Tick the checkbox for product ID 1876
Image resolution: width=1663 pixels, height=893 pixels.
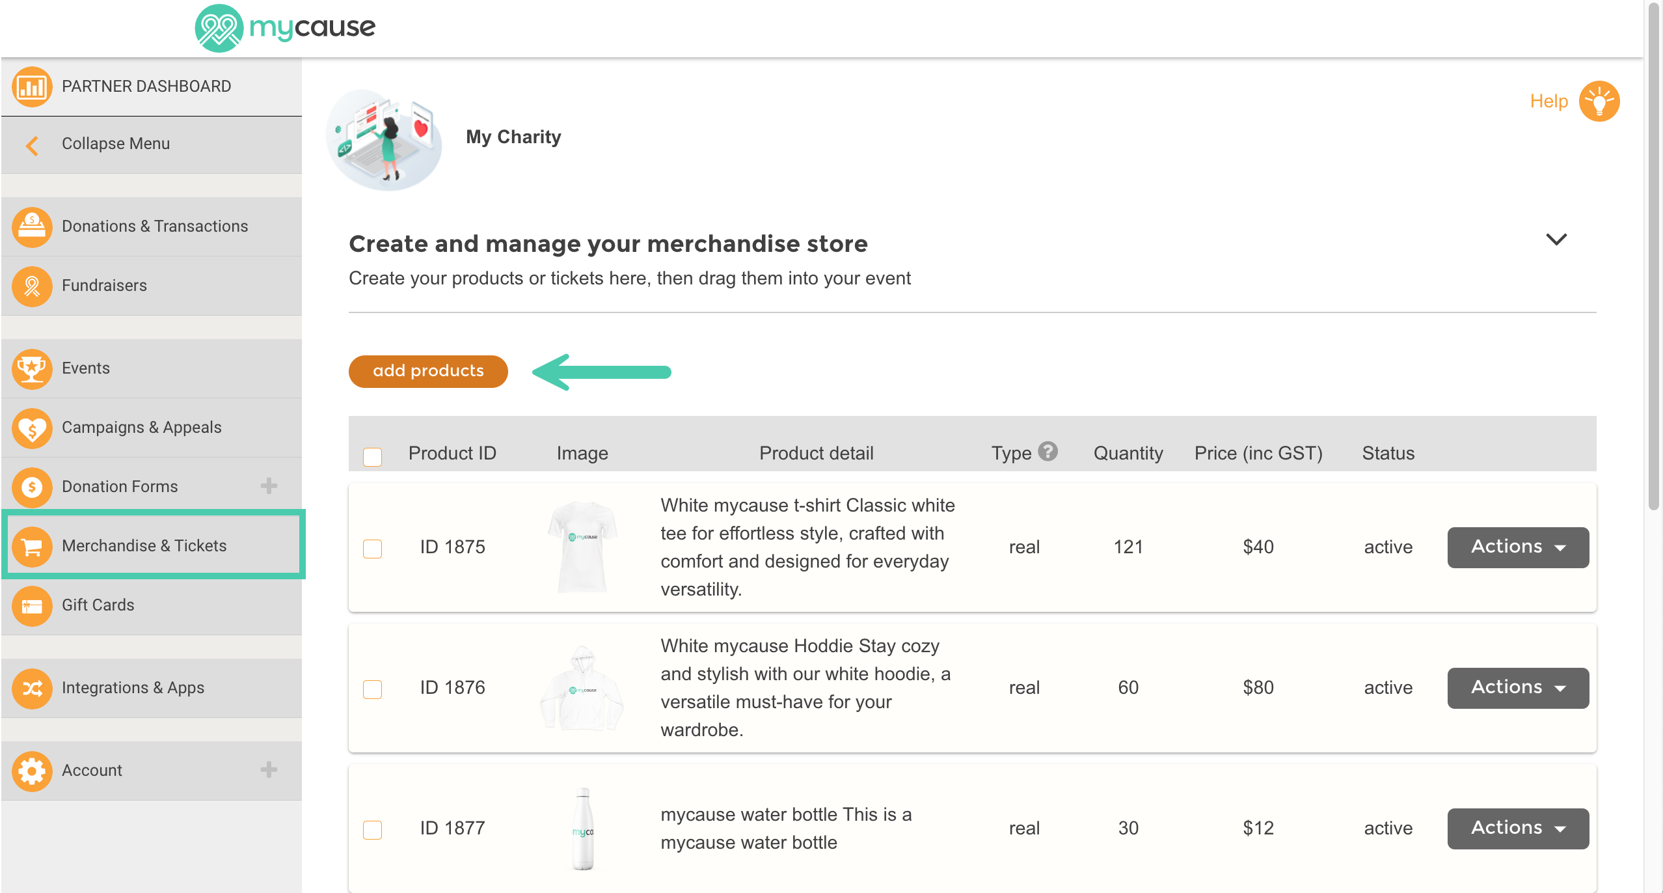coord(372,689)
